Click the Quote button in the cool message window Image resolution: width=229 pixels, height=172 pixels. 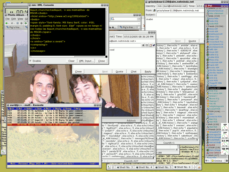(x=119, y=71)
